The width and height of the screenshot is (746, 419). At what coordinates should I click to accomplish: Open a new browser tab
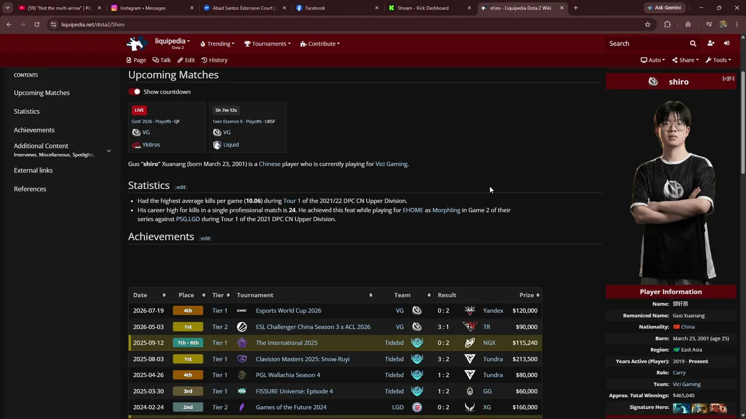tap(576, 8)
